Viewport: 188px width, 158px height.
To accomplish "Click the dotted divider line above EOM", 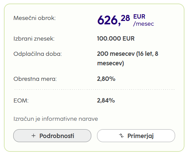I will click(x=94, y=89).
